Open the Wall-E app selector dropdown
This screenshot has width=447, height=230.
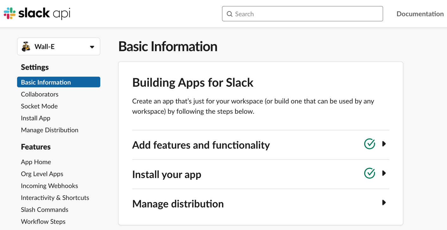(59, 47)
